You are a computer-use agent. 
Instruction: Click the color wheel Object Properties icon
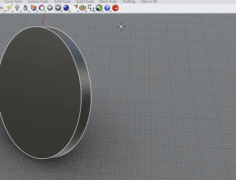(42, 8)
